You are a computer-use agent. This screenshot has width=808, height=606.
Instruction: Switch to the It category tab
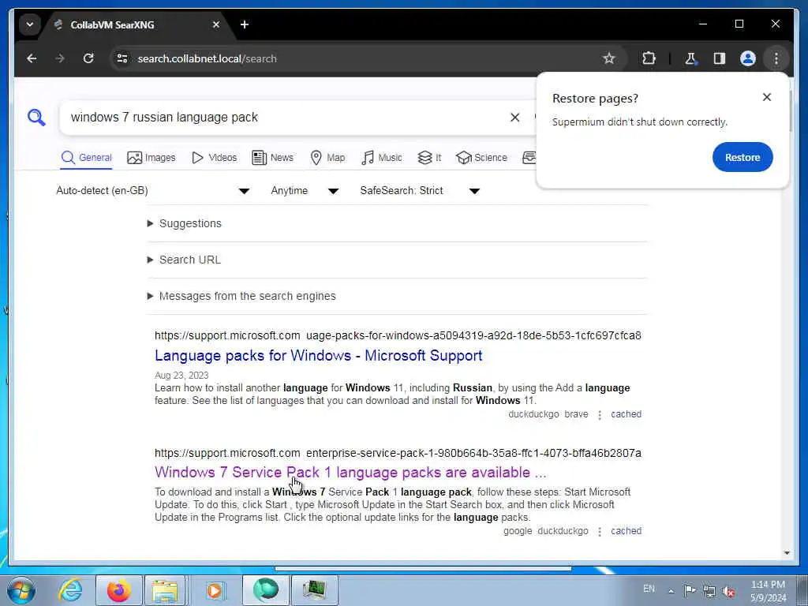[x=429, y=158]
